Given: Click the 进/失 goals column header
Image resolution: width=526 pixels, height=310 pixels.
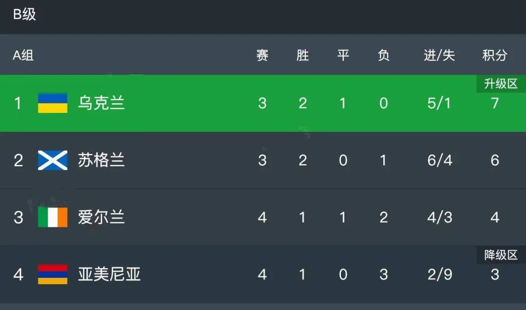Looking at the screenshot, I should (439, 55).
